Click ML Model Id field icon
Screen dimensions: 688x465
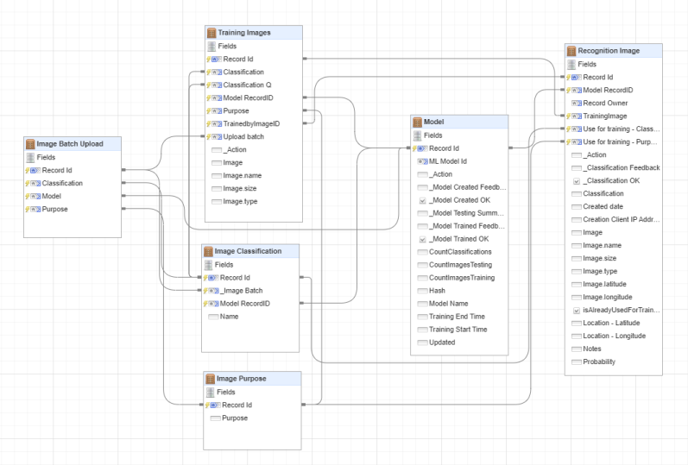422,161
